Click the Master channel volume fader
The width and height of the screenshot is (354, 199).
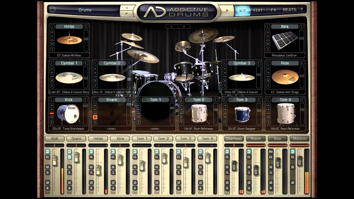300,161
